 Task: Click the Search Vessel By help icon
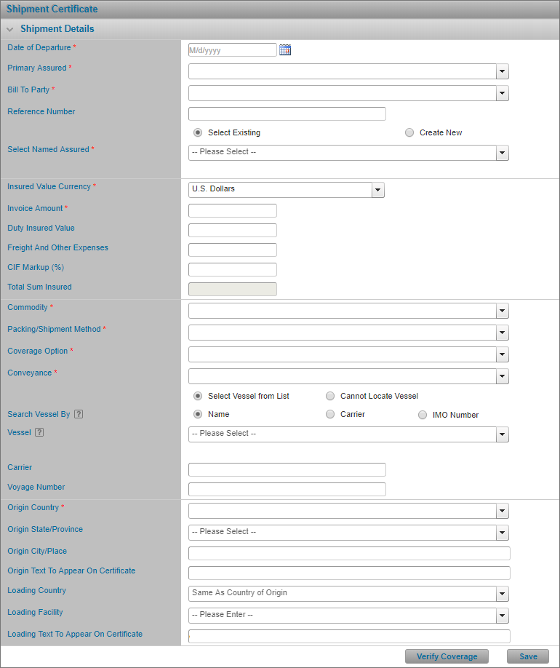pos(79,414)
